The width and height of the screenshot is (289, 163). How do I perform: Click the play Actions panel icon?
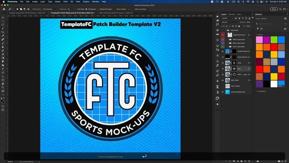(218, 16)
